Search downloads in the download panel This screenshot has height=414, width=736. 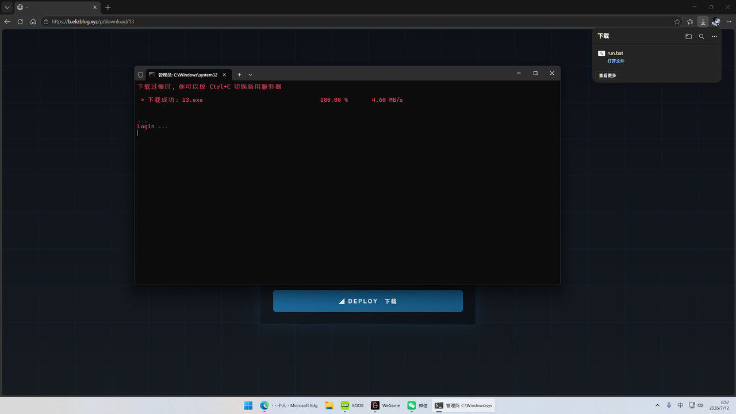(x=701, y=36)
